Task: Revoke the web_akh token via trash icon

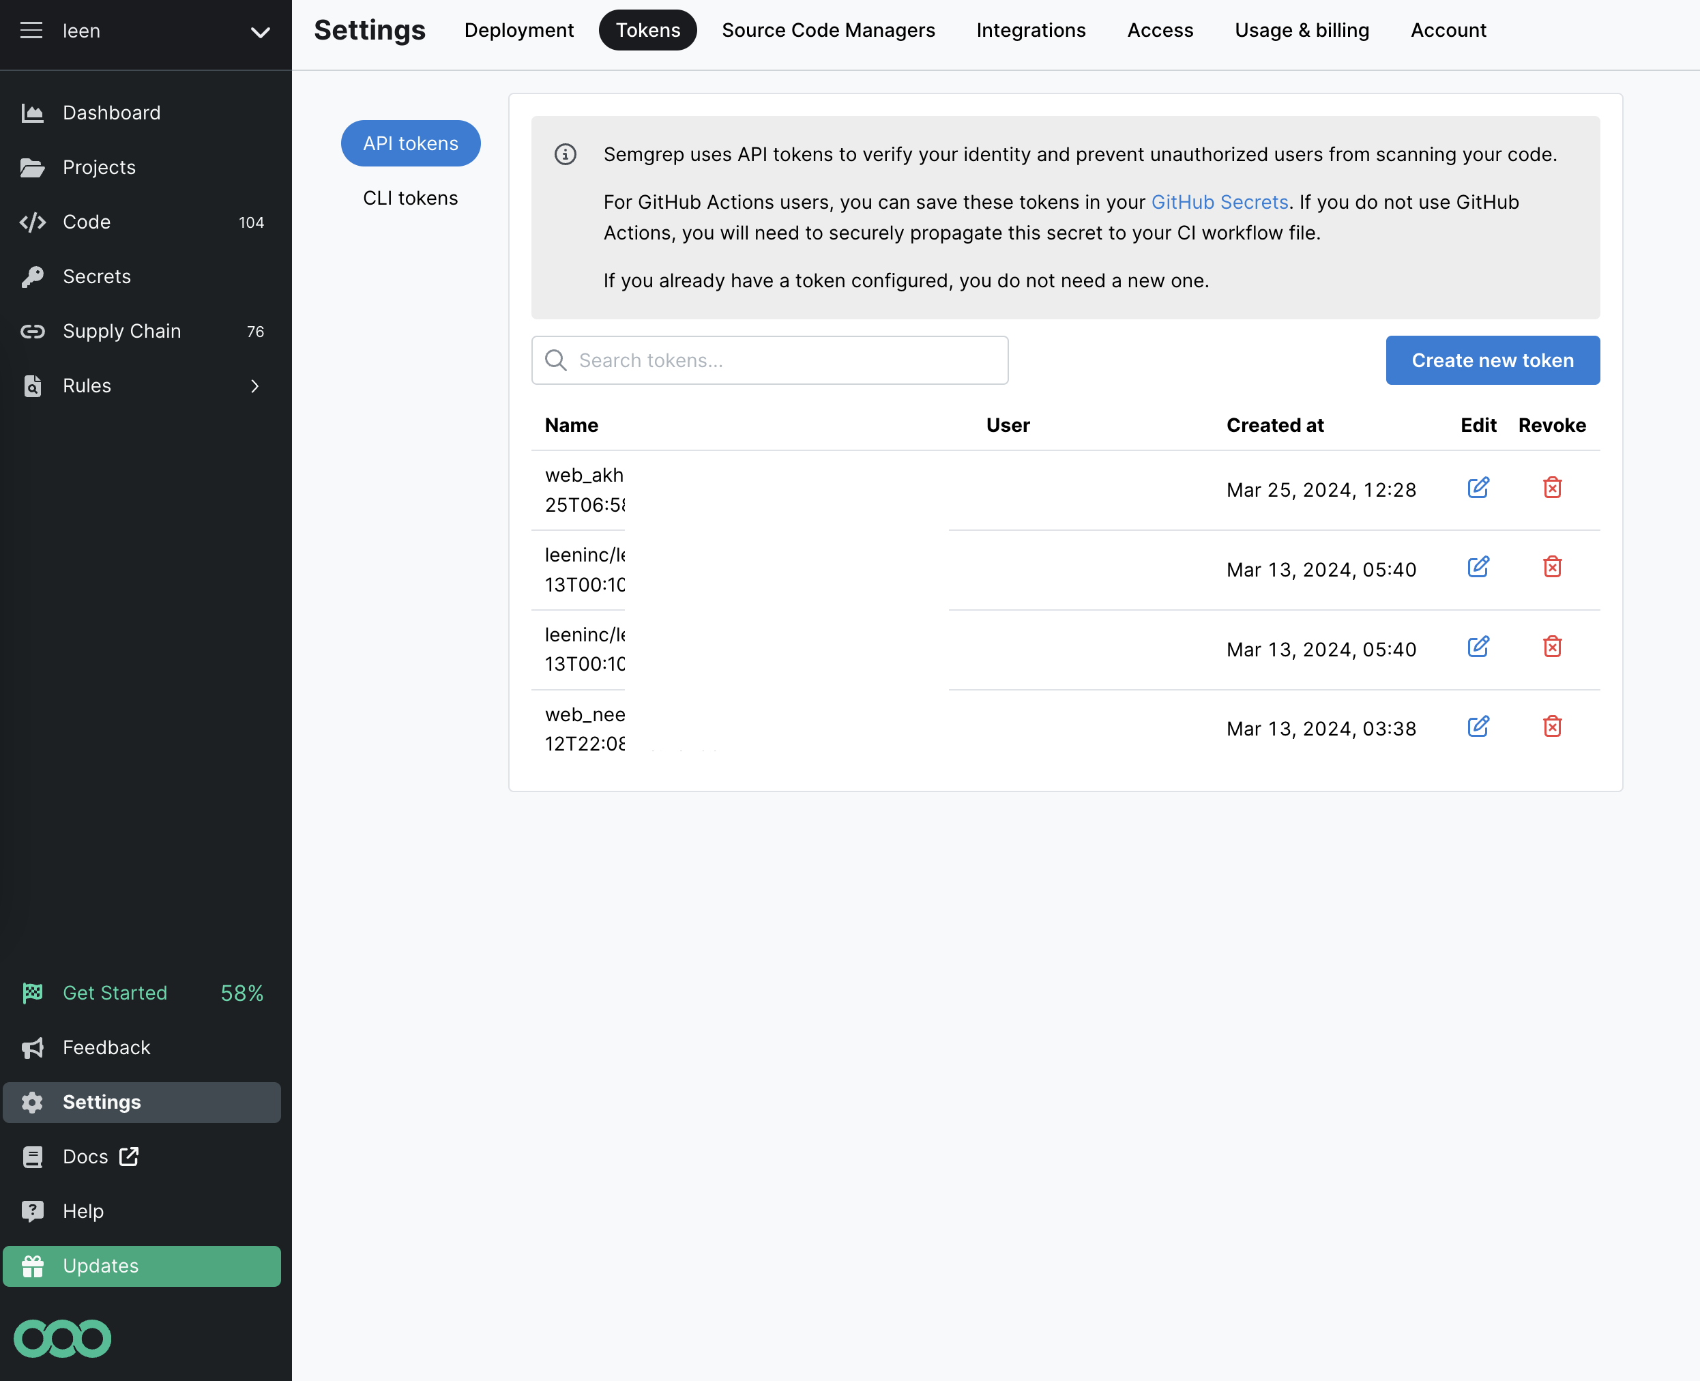Action: pos(1551,488)
